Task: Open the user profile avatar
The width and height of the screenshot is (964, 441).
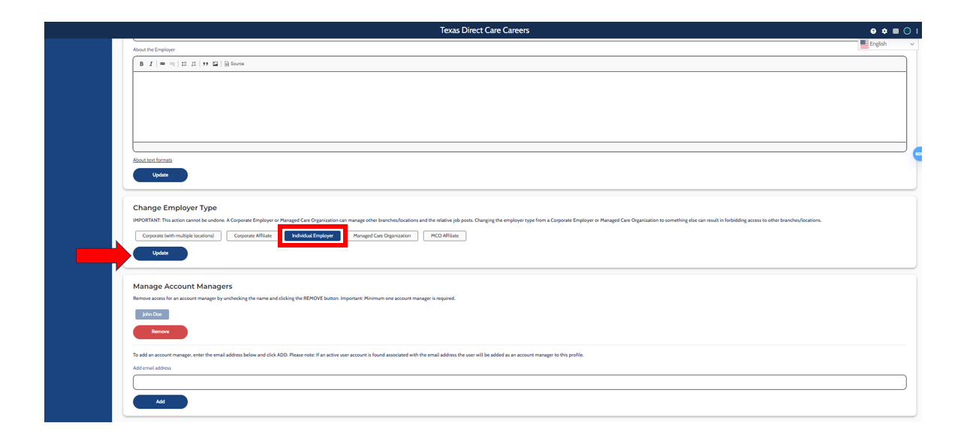Action: 907,31
